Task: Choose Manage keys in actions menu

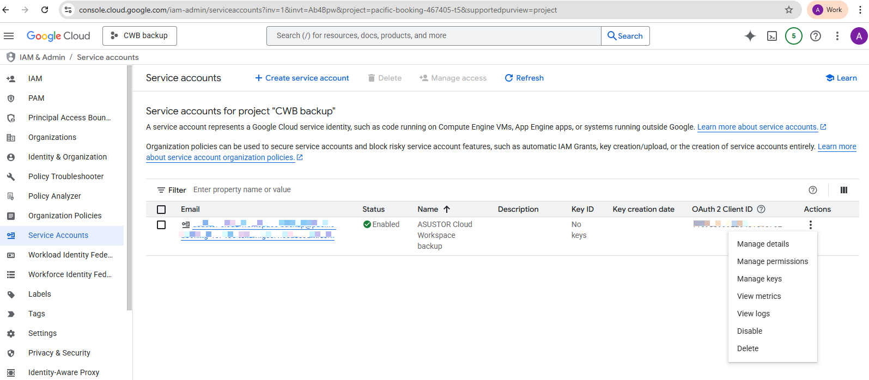Action: [x=773, y=279]
